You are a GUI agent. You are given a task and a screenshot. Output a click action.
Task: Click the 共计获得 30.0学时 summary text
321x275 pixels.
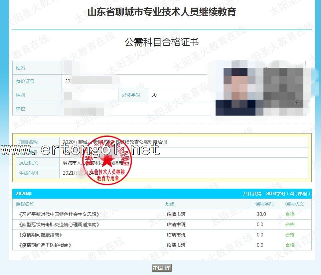coord(277,194)
